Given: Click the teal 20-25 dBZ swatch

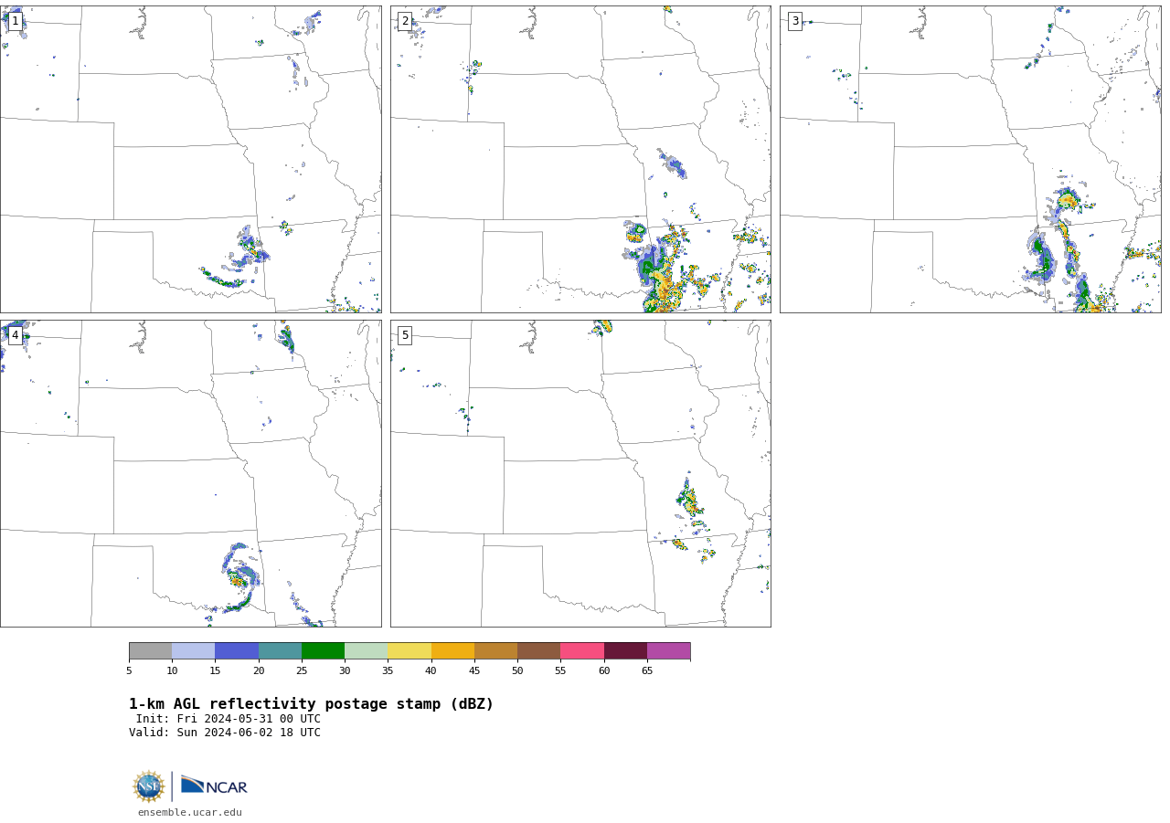Looking at the screenshot, I should (x=280, y=650).
